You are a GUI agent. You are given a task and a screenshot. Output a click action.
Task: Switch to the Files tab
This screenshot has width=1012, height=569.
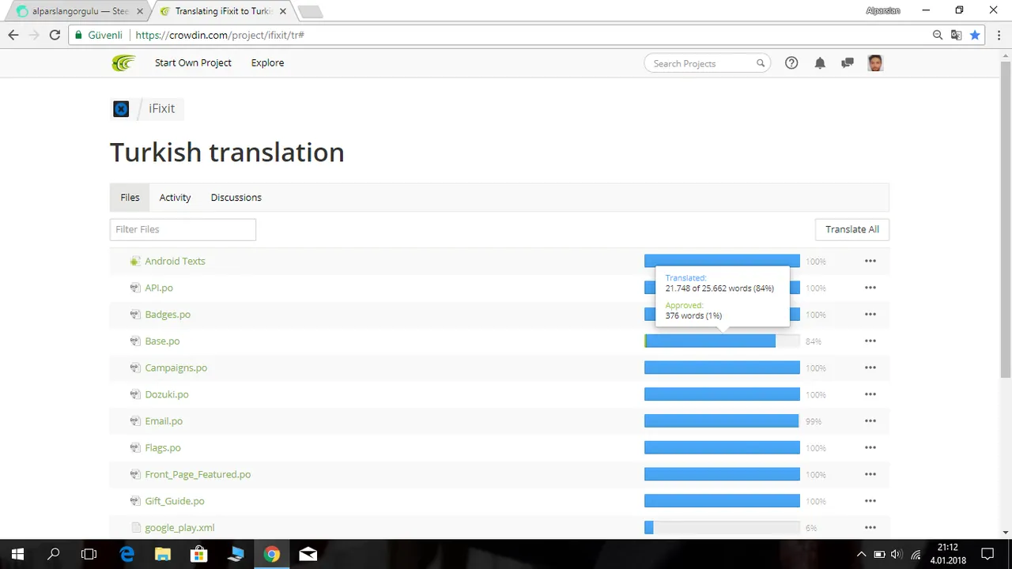(x=130, y=198)
